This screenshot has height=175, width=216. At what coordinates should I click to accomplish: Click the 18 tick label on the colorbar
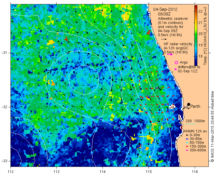pyautogui.click(x=201, y=56)
